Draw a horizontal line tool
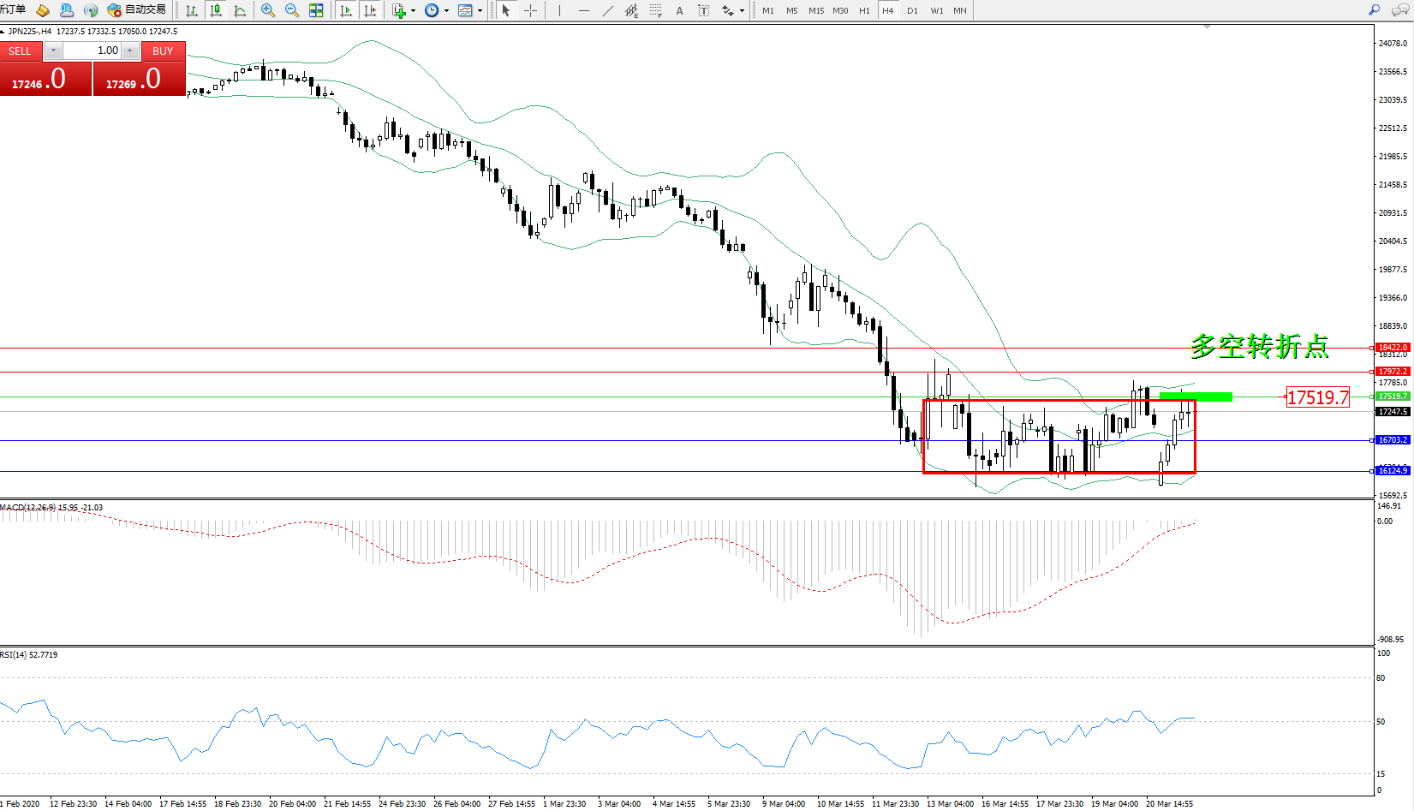1414x811 pixels. pyautogui.click(x=583, y=10)
